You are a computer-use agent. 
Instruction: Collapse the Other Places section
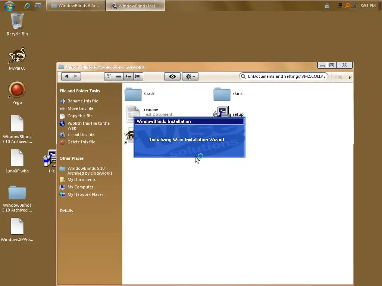point(72,158)
